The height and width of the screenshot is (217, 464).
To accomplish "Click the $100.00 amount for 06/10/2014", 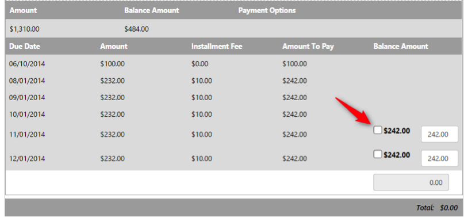I will (x=112, y=64).
